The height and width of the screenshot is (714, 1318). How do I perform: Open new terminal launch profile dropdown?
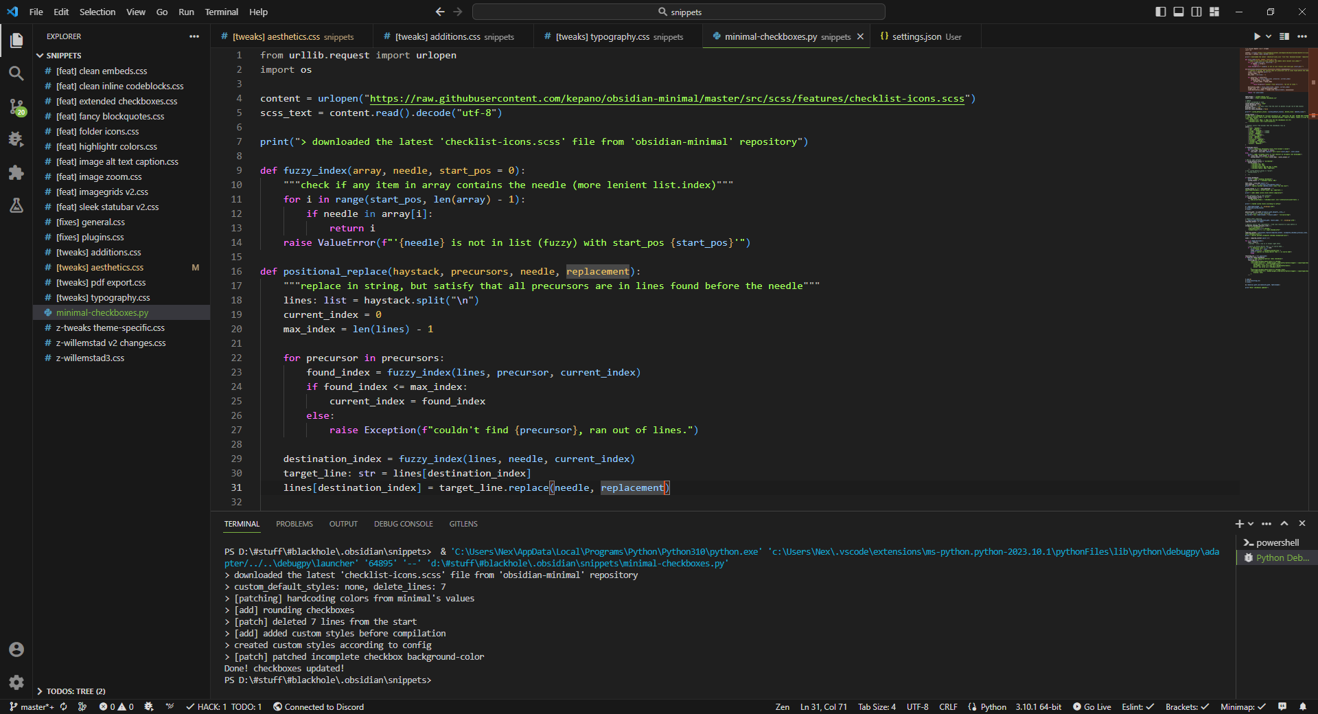coord(1251,524)
